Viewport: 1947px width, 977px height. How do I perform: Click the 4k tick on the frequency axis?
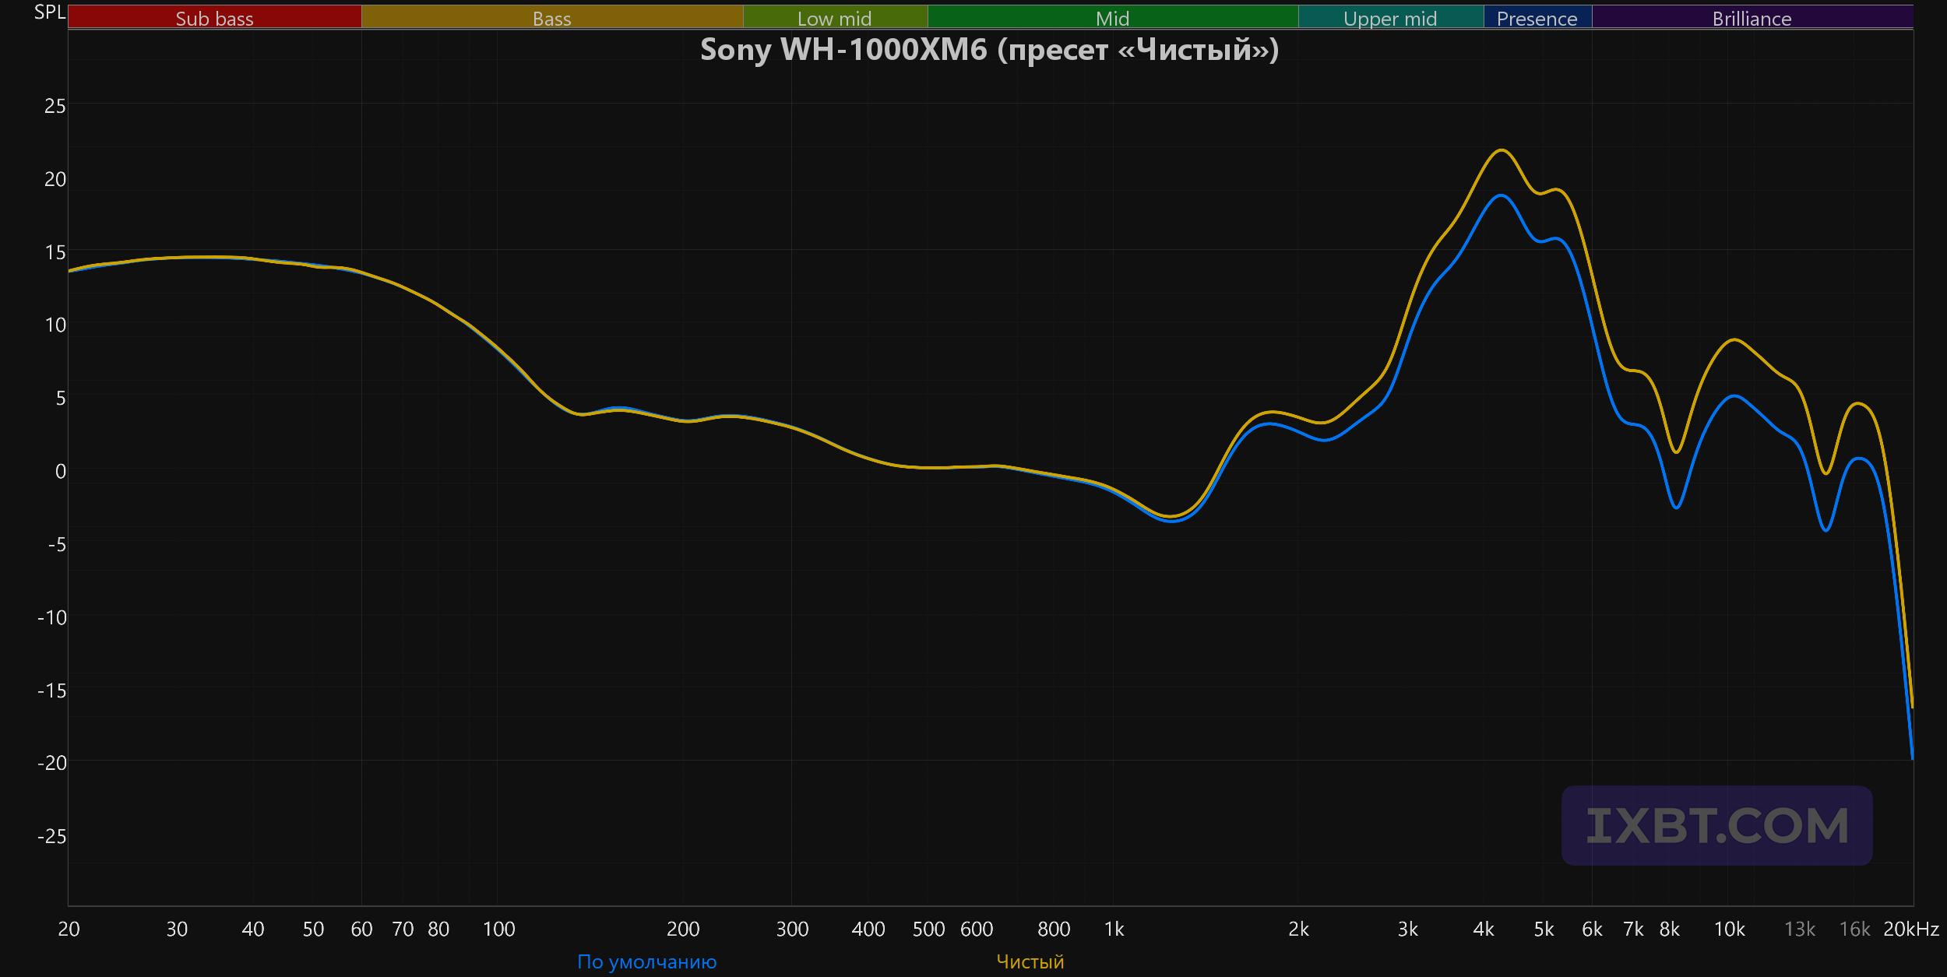pyautogui.click(x=1484, y=929)
